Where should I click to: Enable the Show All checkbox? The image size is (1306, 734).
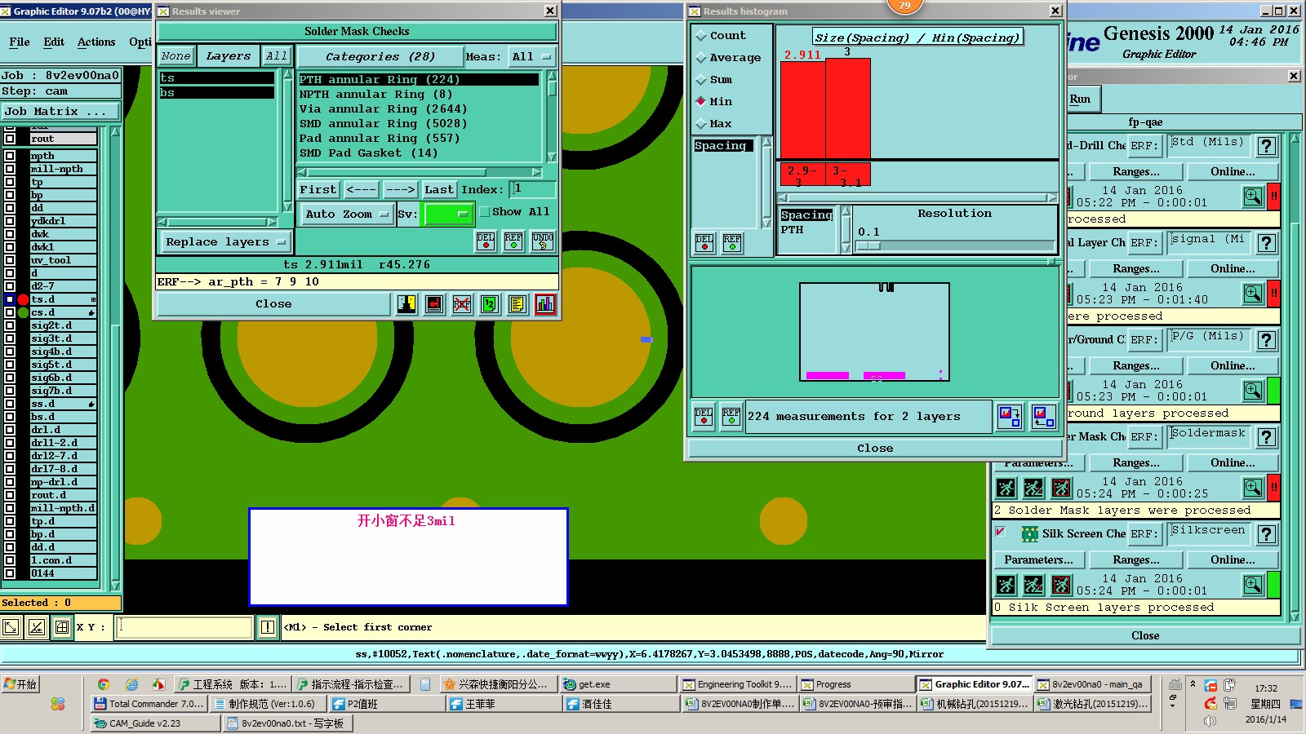click(485, 212)
